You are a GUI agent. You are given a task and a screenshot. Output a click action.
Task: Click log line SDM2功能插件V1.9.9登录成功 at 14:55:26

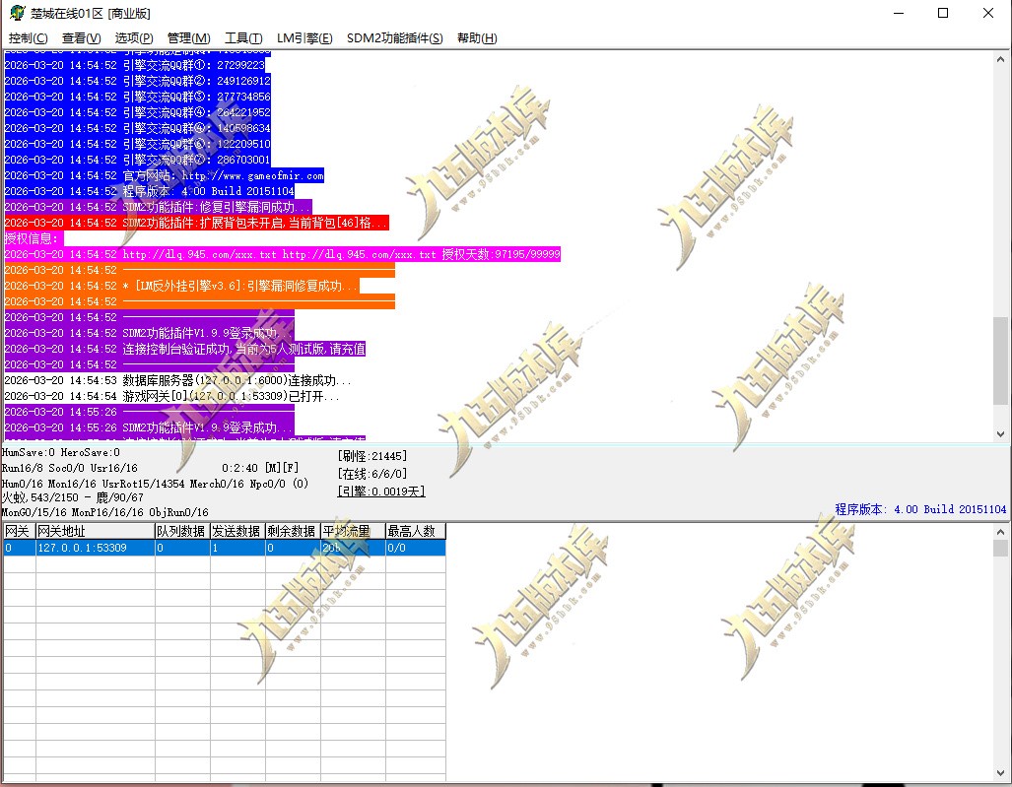(149, 427)
